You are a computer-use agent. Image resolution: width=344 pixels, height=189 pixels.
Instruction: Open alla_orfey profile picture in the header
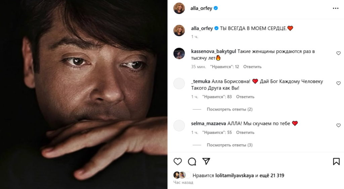pyautogui.click(x=179, y=8)
